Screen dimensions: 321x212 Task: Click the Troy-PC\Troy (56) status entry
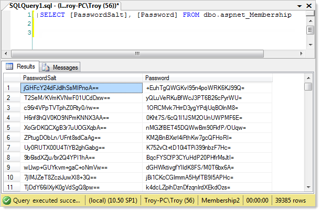pos(169,200)
